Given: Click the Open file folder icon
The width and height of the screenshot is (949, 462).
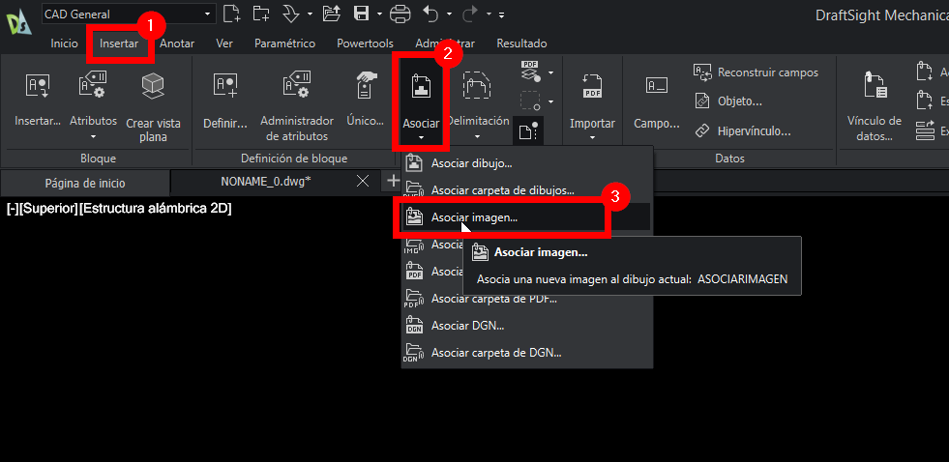Looking at the screenshot, I should (x=331, y=14).
